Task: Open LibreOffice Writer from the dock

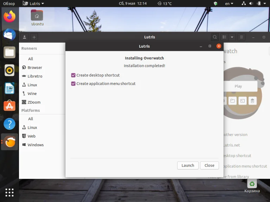Action: [9, 88]
